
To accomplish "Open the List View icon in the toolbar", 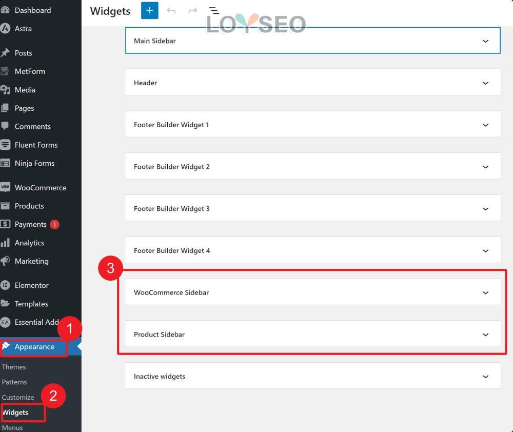I will [x=214, y=11].
